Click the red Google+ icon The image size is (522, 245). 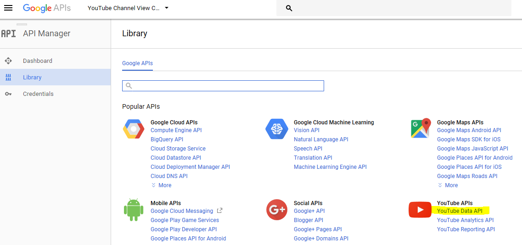click(277, 210)
